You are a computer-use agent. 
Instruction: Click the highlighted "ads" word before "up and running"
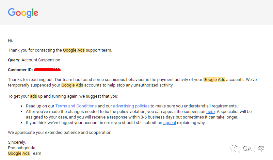click(x=33, y=96)
